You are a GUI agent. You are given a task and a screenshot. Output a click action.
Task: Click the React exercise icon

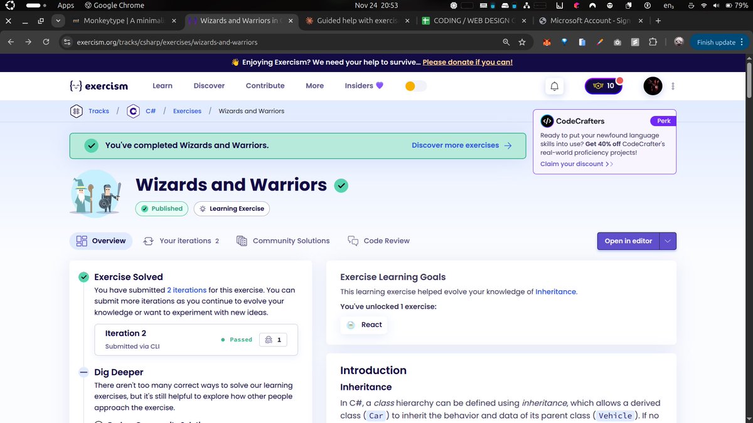point(351,325)
